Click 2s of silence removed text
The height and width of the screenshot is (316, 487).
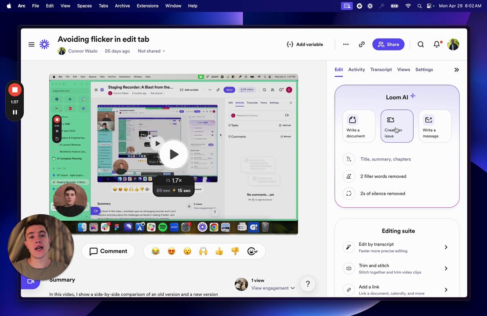[383, 194]
